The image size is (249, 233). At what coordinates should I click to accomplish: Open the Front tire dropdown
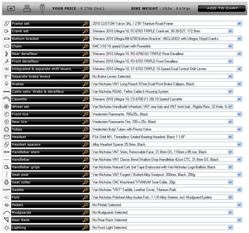[x=239, y=114]
